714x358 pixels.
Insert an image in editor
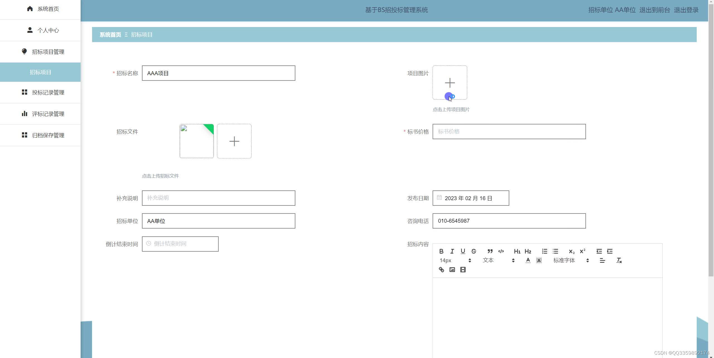pyautogui.click(x=452, y=270)
